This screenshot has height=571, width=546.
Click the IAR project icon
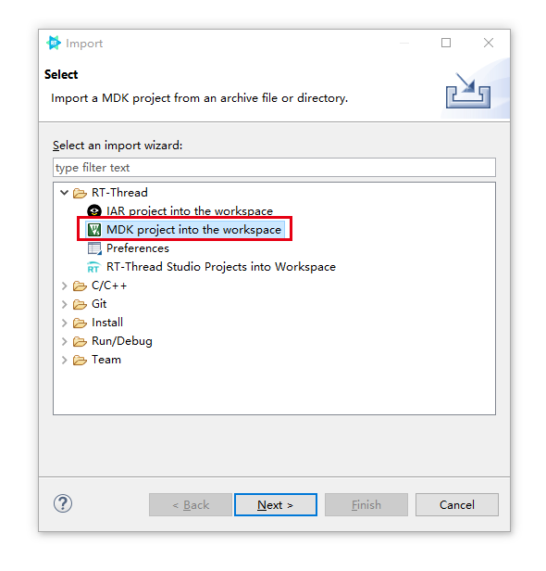[94, 210]
